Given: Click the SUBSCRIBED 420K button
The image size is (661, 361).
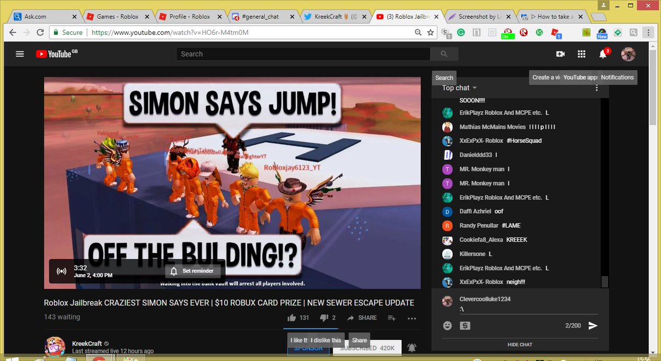Looking at the screenshot, I should (367, 348).
